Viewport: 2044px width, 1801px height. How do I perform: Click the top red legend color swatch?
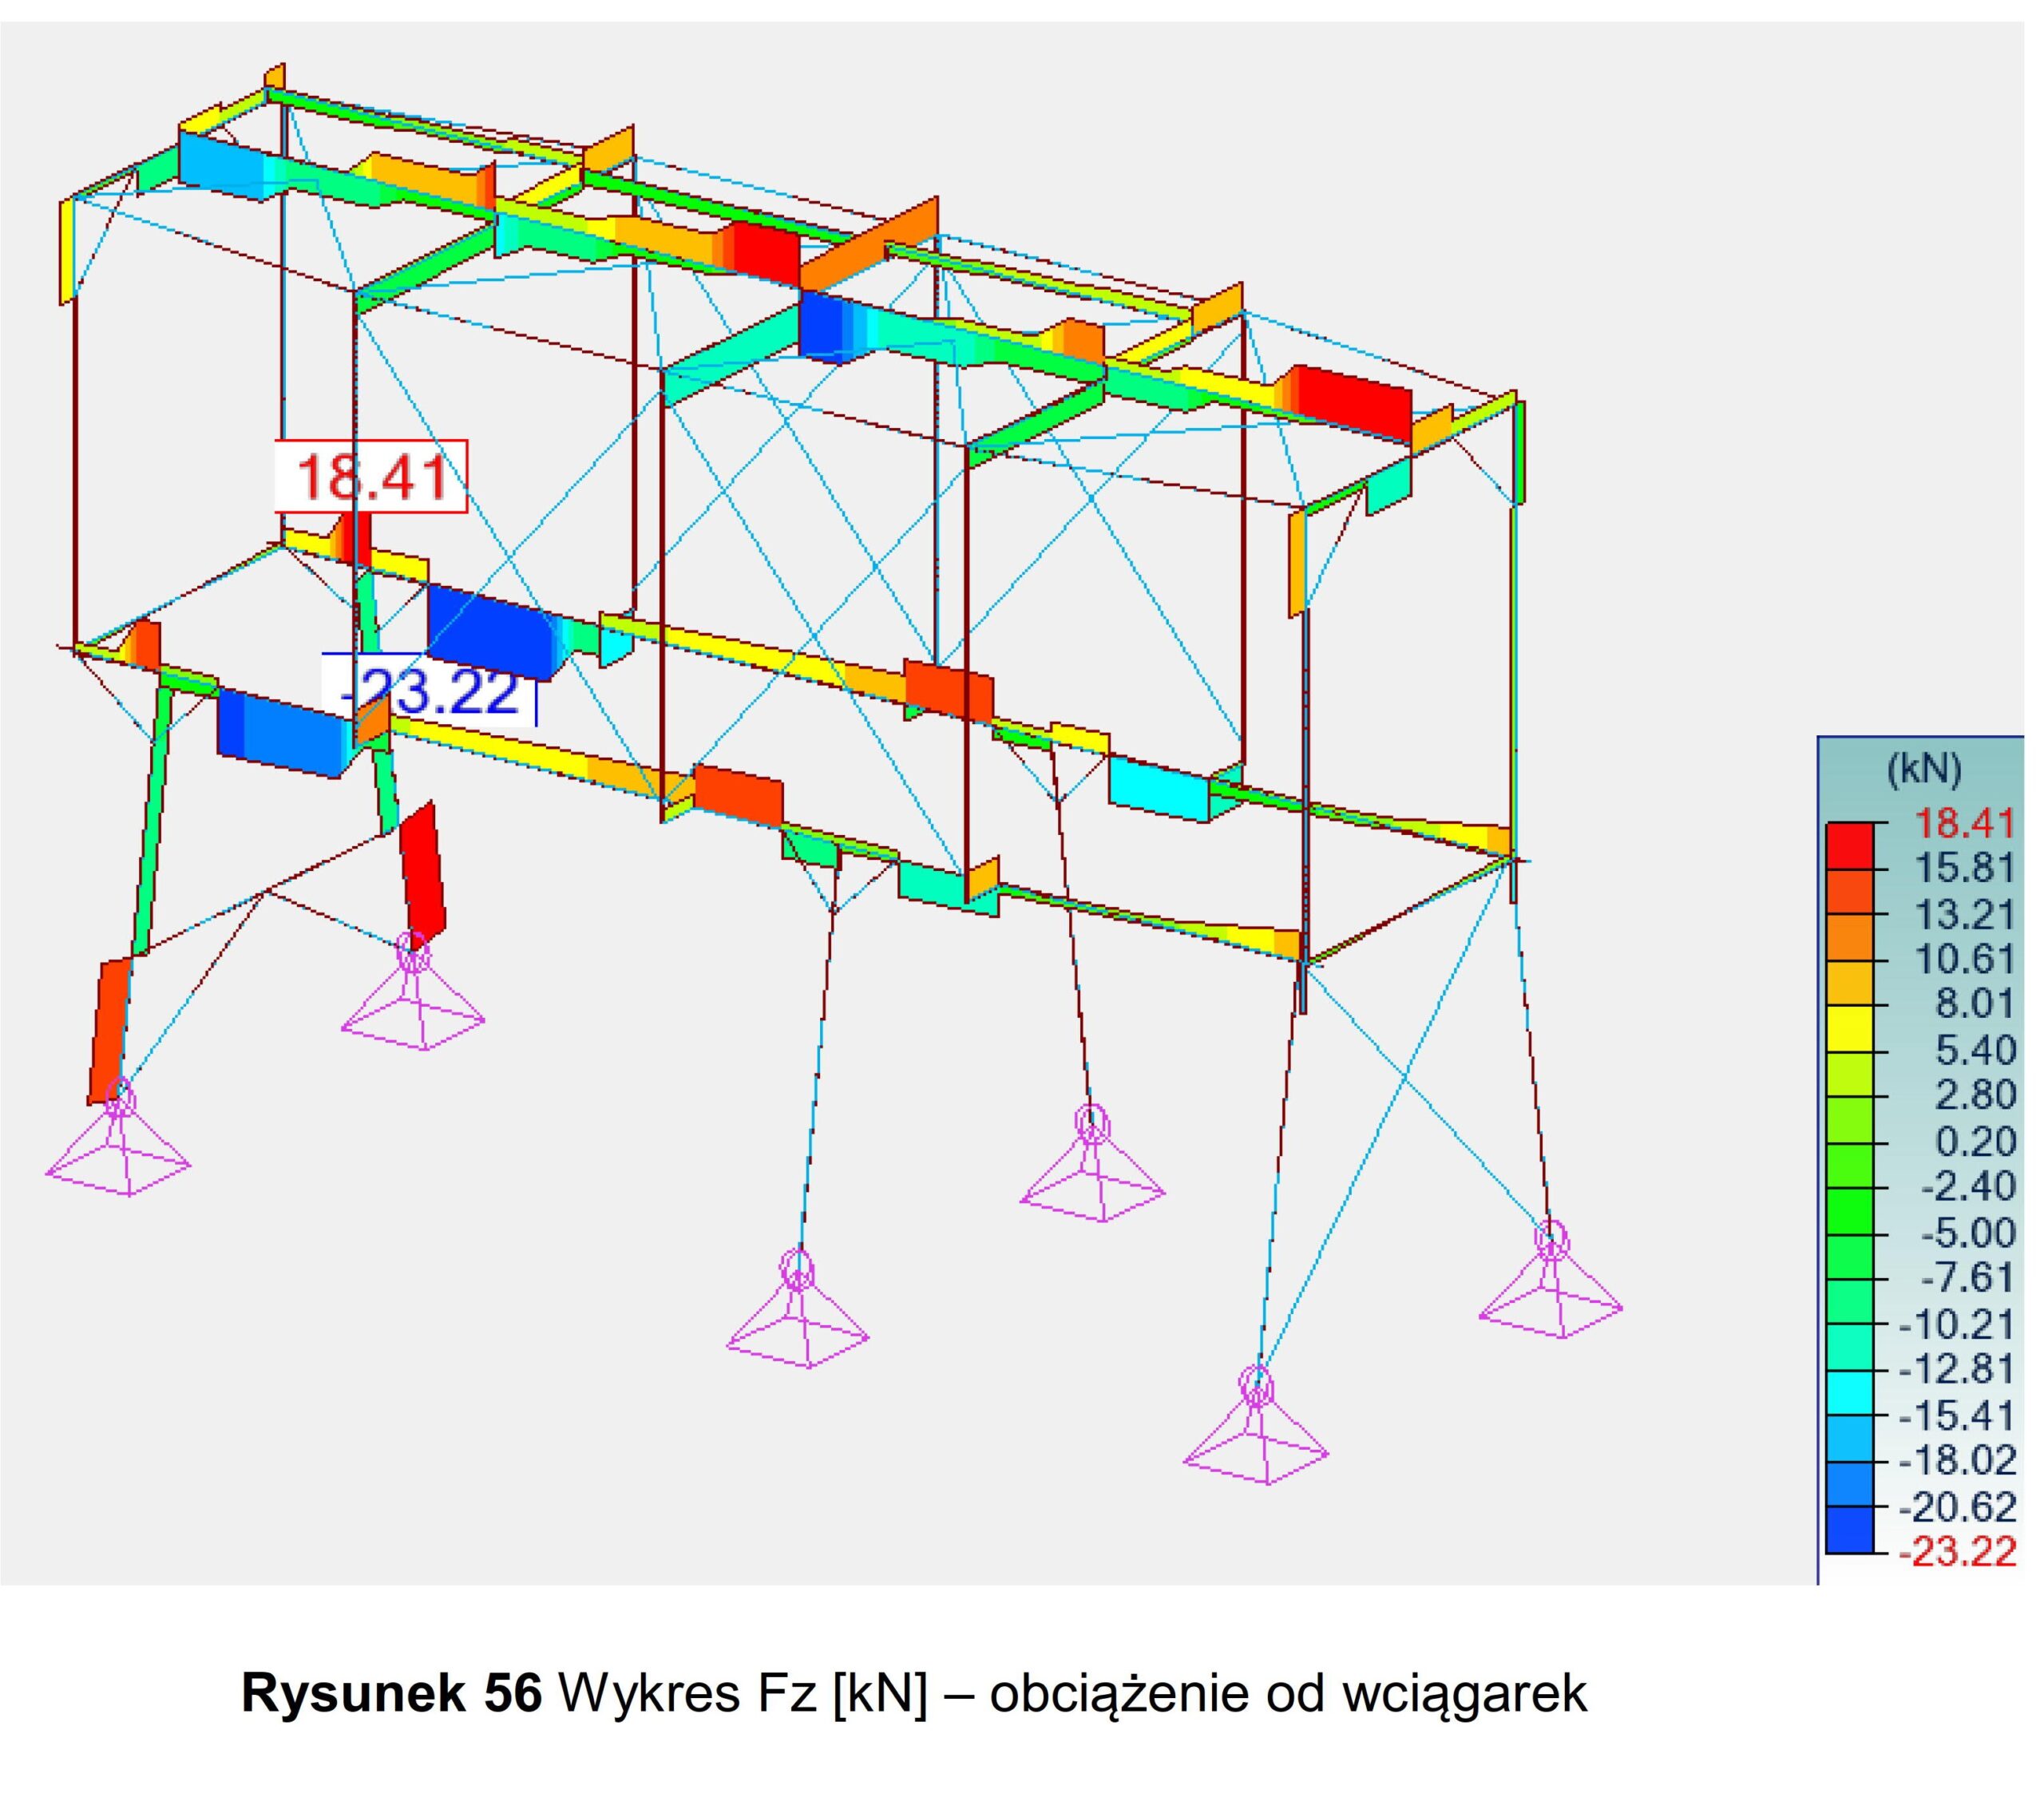click(x=1848, y=845)
